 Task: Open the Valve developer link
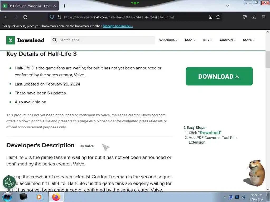pyautogui.click(x=89, y=146)
